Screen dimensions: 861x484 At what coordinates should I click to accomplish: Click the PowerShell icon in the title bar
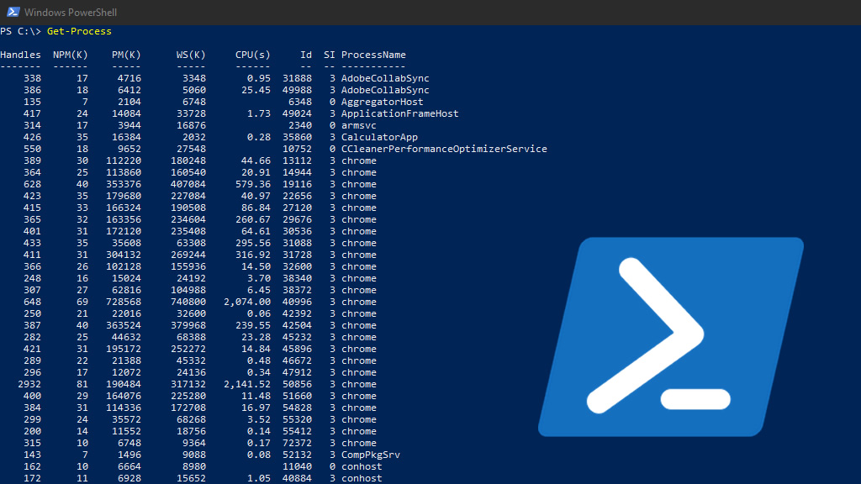(x=13, y=12)
